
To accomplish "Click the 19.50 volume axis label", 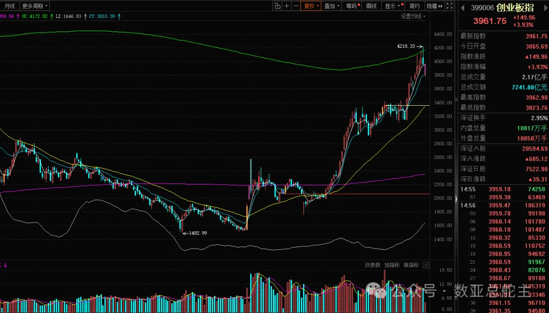I will pos(445,270).
